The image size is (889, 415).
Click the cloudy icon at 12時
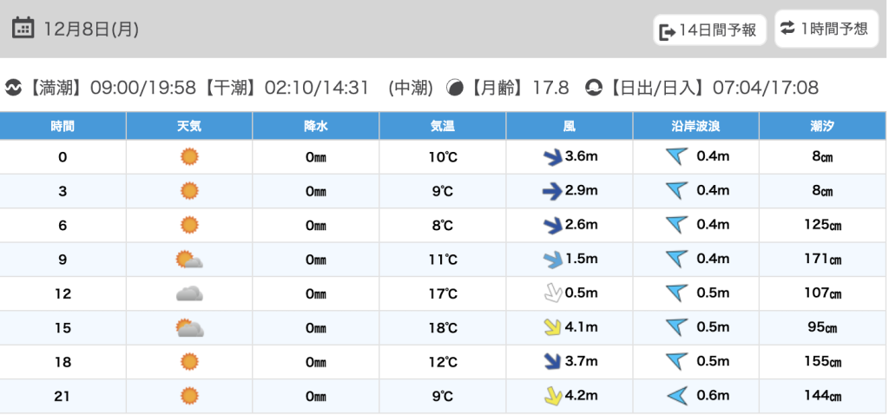click(x=189, y=293)
